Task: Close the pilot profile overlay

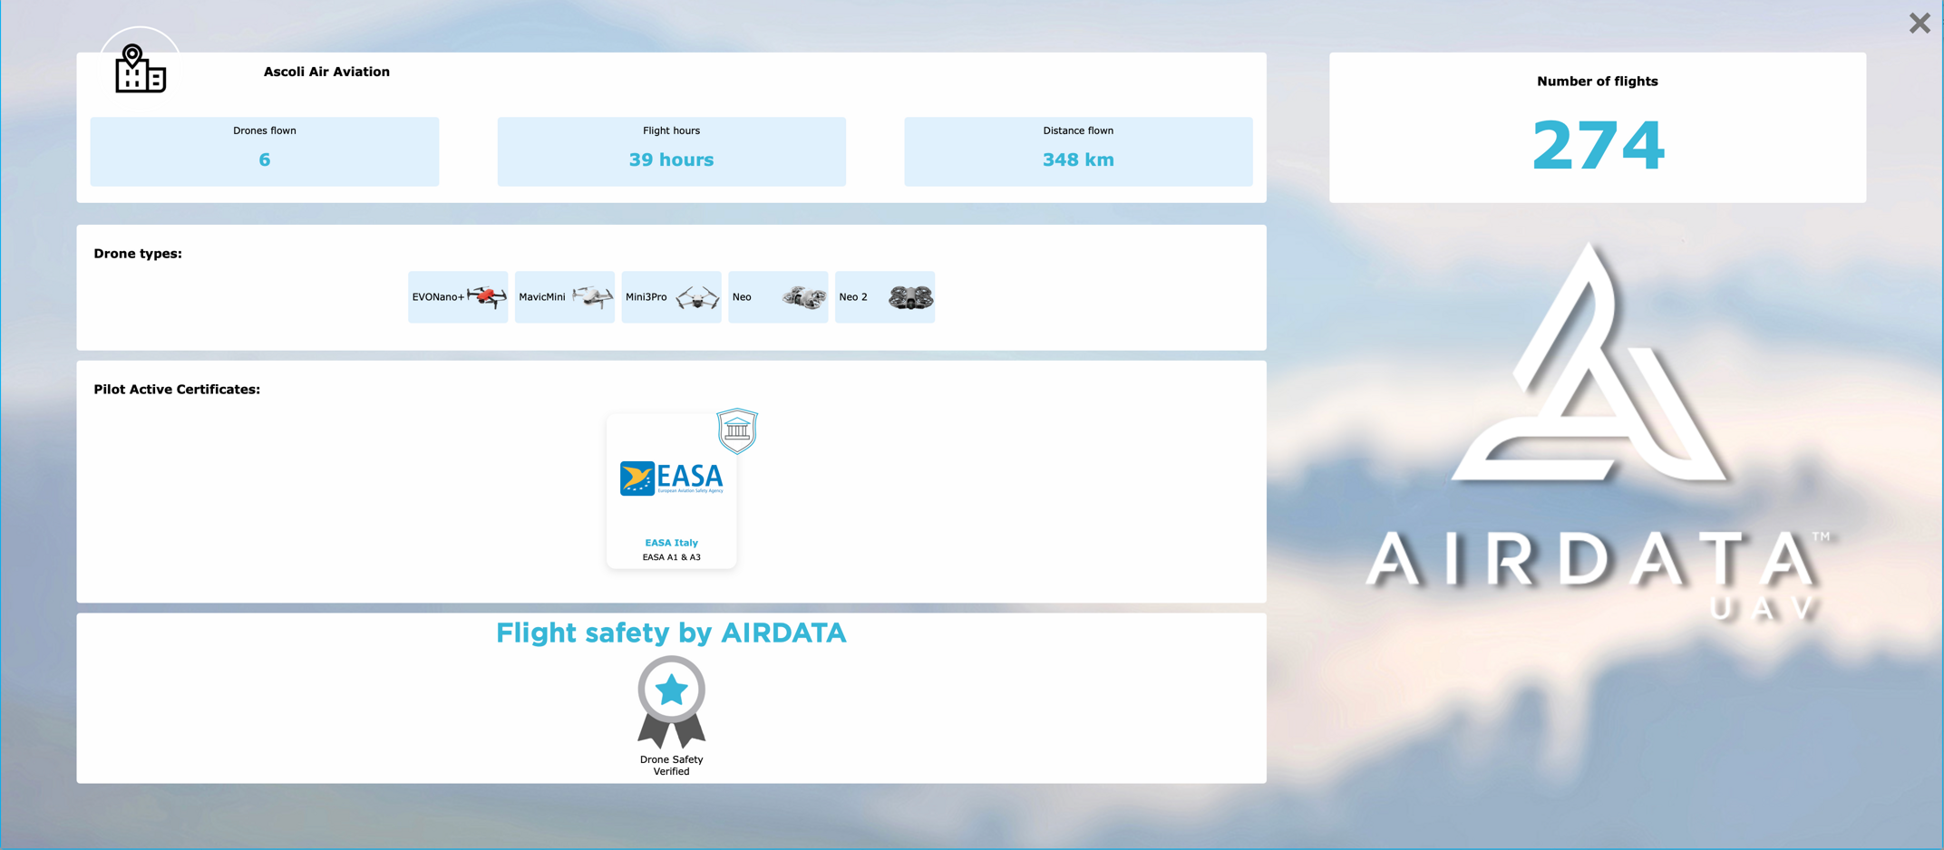Action: (x=1919, y=23)
